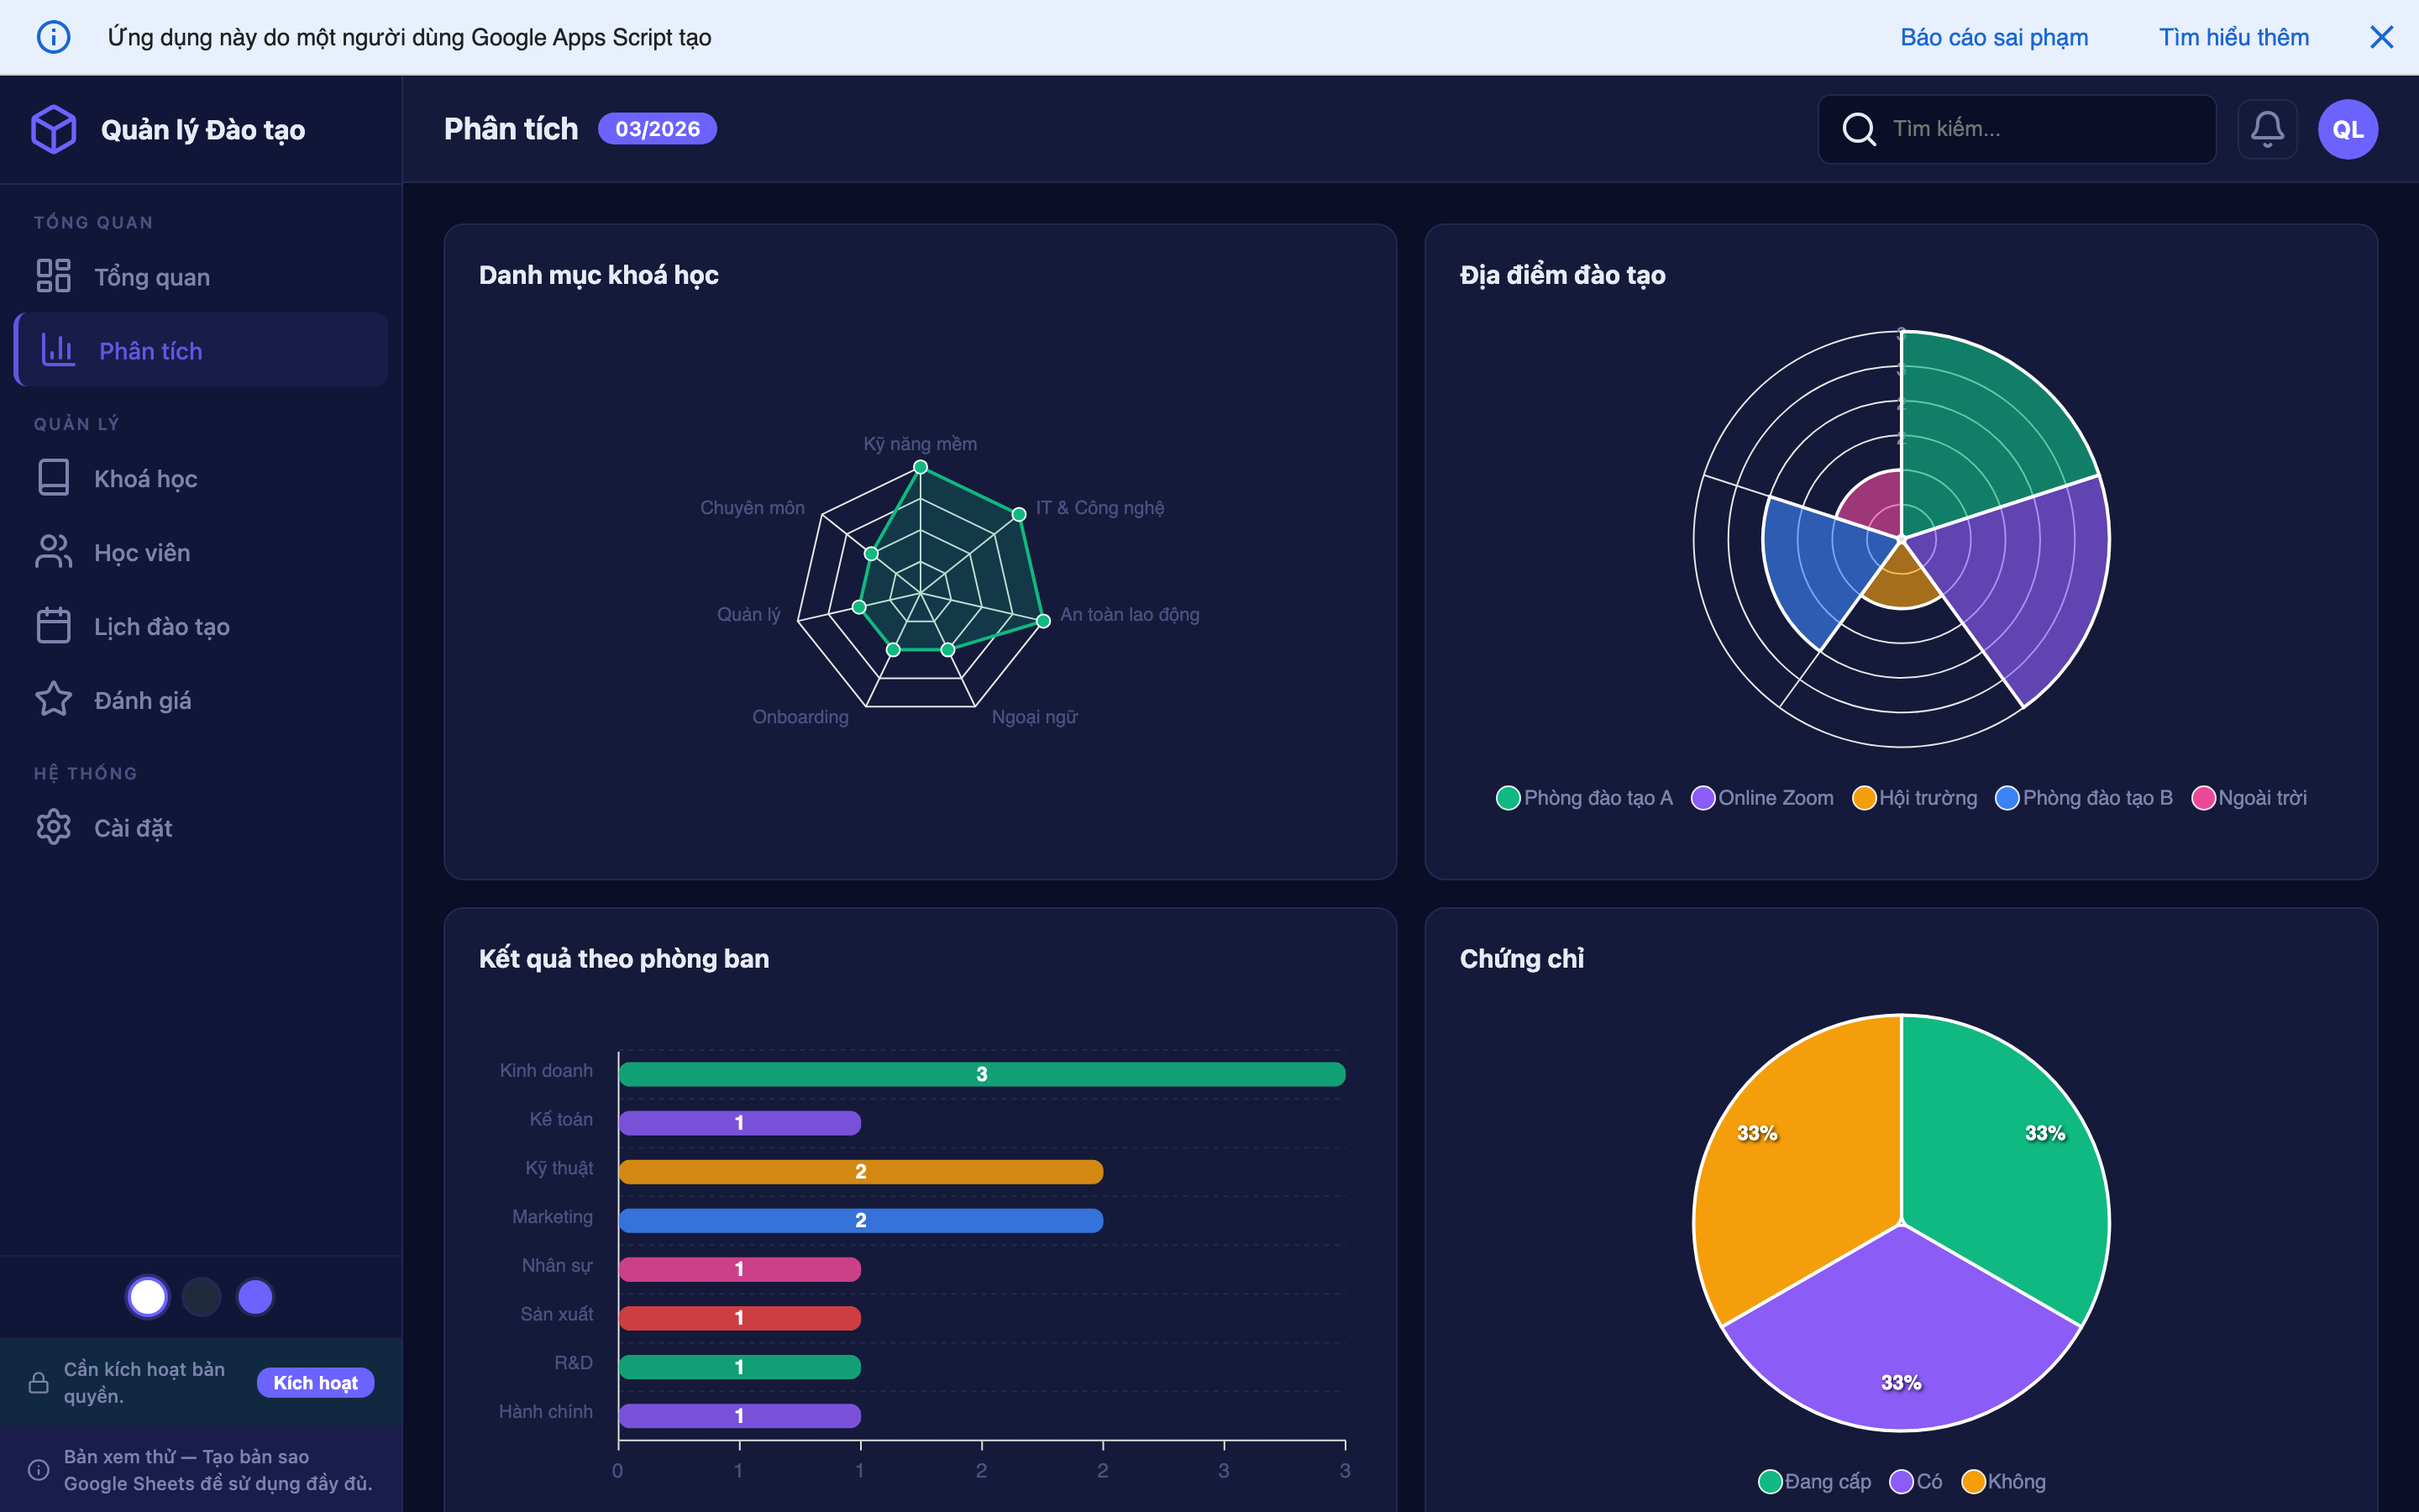Viewport: 2419px width, 1512px height.
Task: Open Lịch đào tạo calendar icon
Action: pyautogui.click(x=54, y=626)
